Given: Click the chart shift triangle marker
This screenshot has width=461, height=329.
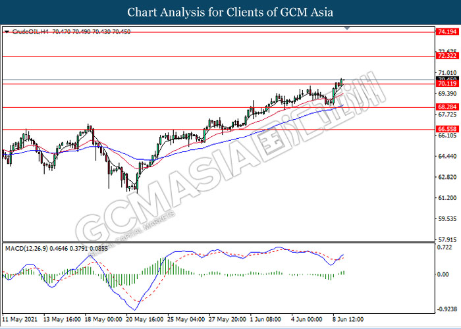Looking at the screenshot, I should pyautogui.click(x=347, y=28).
